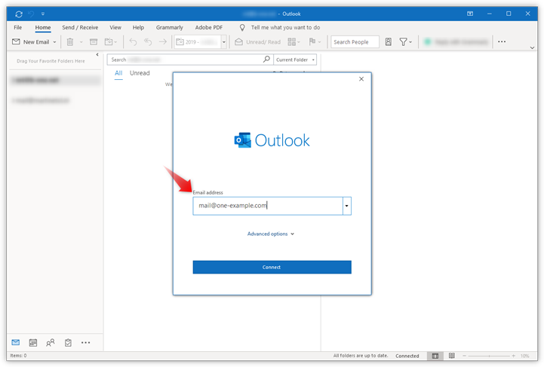Image resolution: width=544 pixels, height=367 pixels.
Task: Open the Categorize squares icon
Action: coord(292,42)
